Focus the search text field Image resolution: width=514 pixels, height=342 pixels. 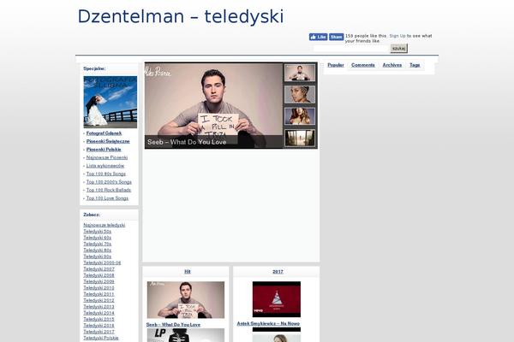point(351,49)
